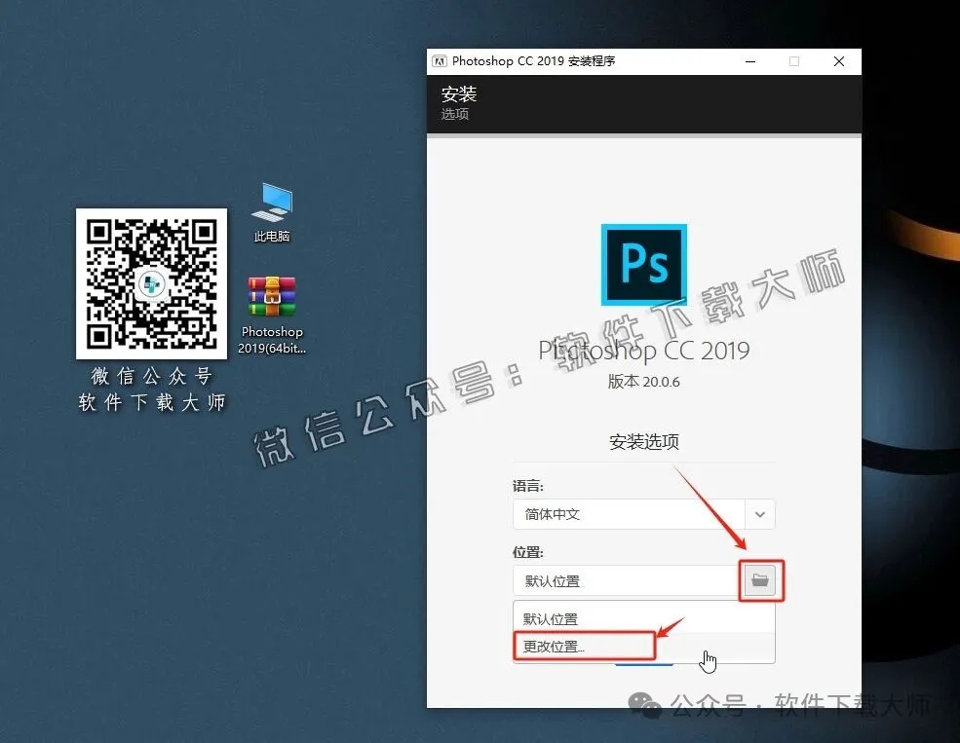Click the installer icon in the title bar
960x743 pixels.
click(x=440, y=60)
